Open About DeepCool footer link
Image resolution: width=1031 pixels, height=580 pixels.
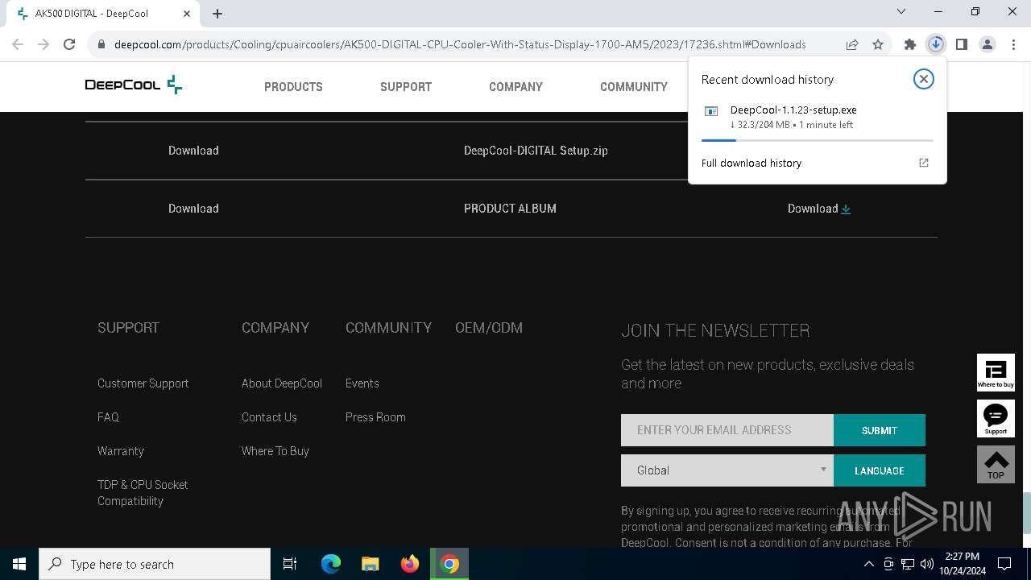click(x=282, y=383)
